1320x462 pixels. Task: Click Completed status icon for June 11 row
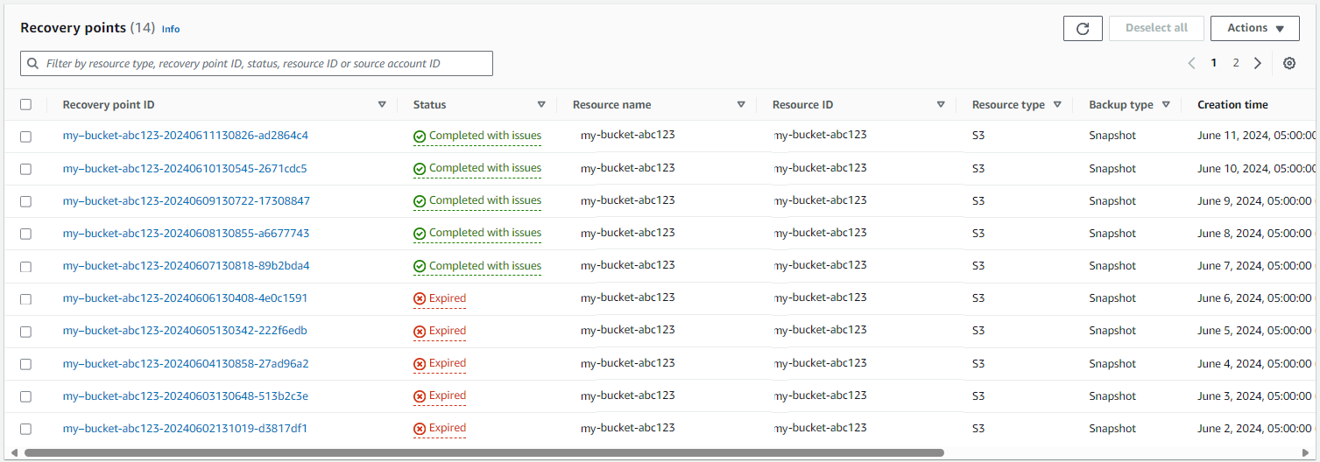tap(420, 136)
